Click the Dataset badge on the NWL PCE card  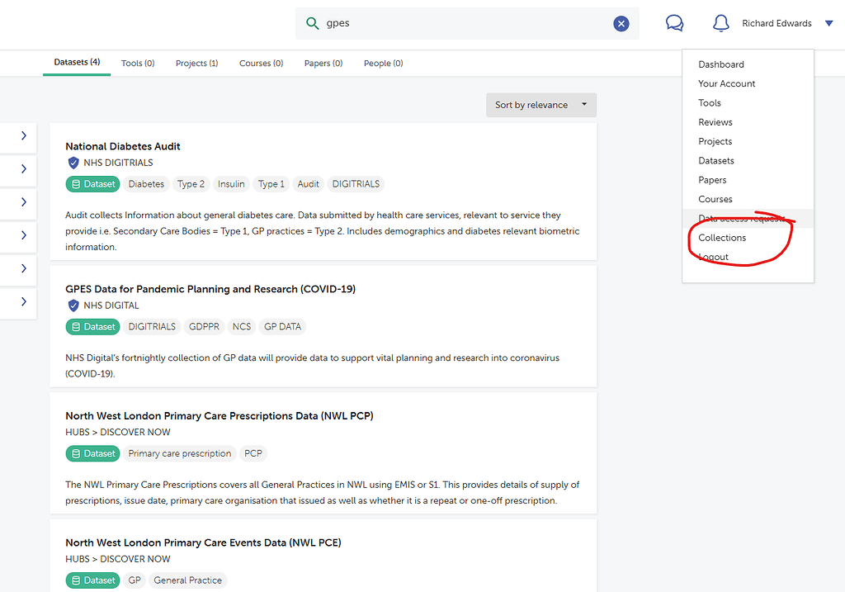coord(92,580)
